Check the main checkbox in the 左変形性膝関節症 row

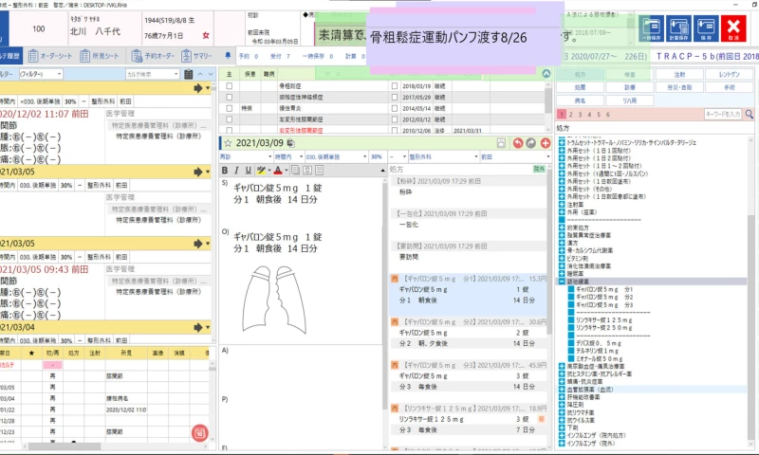230,118
